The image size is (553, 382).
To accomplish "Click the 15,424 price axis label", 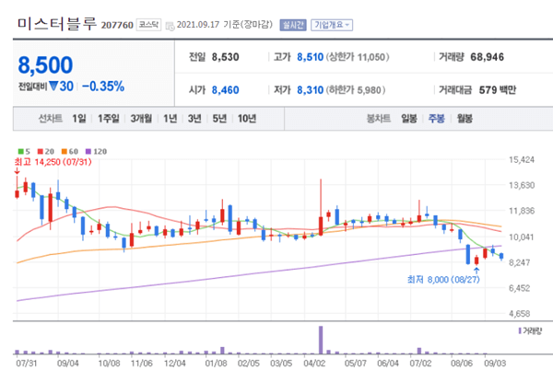I will (522, 160).
